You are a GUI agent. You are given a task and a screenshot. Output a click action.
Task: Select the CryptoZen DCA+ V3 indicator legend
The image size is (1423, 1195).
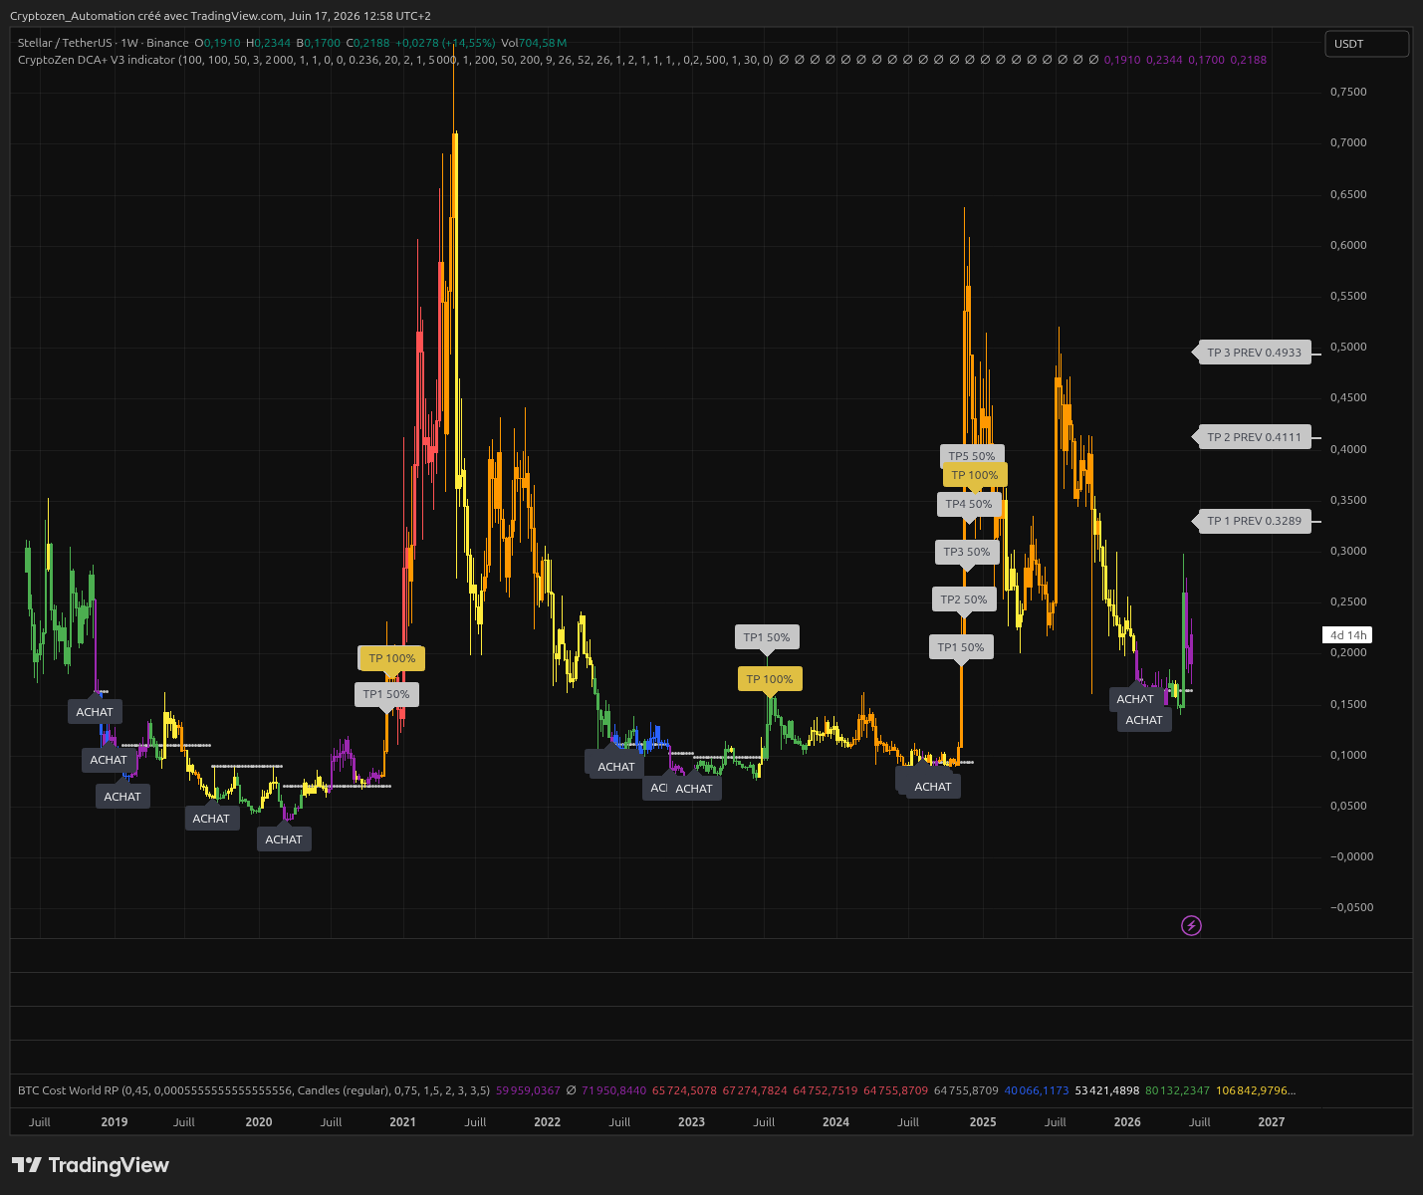(394, 60)
